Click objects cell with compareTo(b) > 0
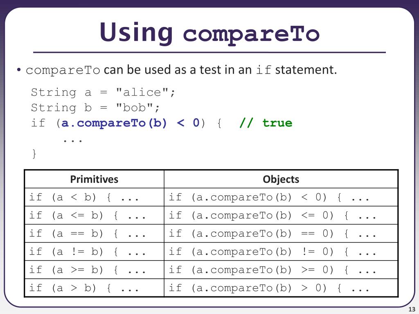The height and width of the screenshot is (314, 419). point(281,288)
